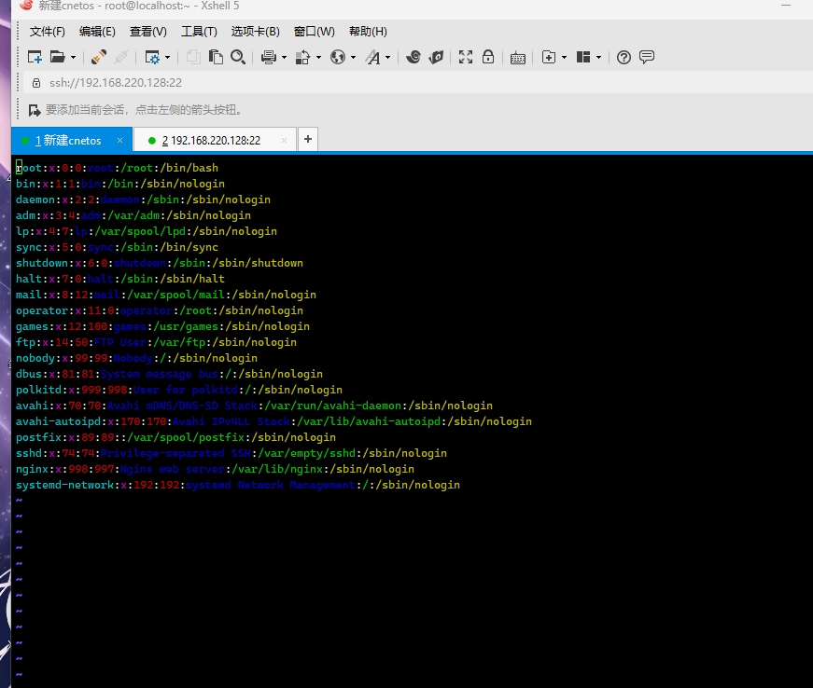Click the operator line in the terminal
Viewport: 813px width, 688px height.
click(x=160, y=310)
